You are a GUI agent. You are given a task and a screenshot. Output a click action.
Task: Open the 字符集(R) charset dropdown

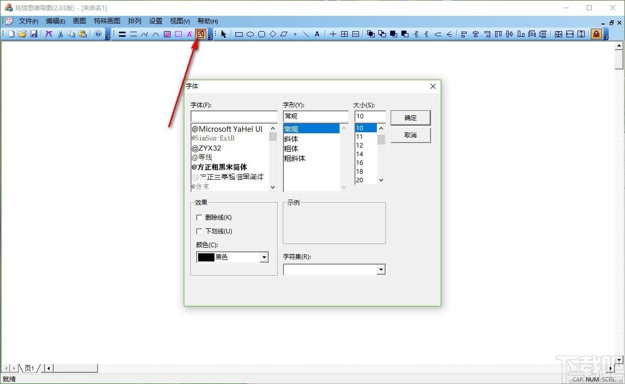381,270
